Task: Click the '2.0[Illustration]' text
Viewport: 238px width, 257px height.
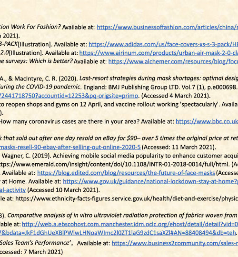Action: tap(21, 53)
